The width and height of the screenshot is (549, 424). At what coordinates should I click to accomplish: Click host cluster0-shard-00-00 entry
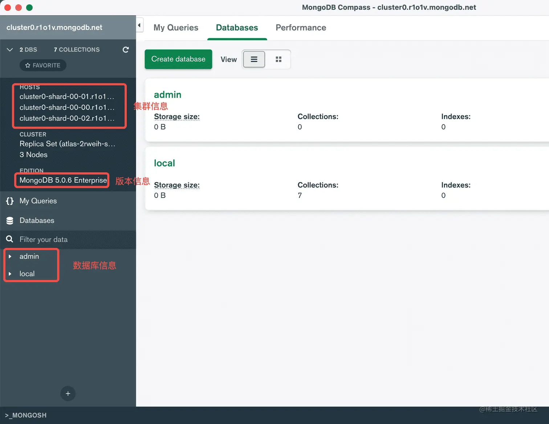pos(67,107)
